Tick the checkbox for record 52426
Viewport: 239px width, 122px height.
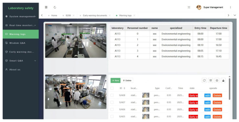[112, 109]
